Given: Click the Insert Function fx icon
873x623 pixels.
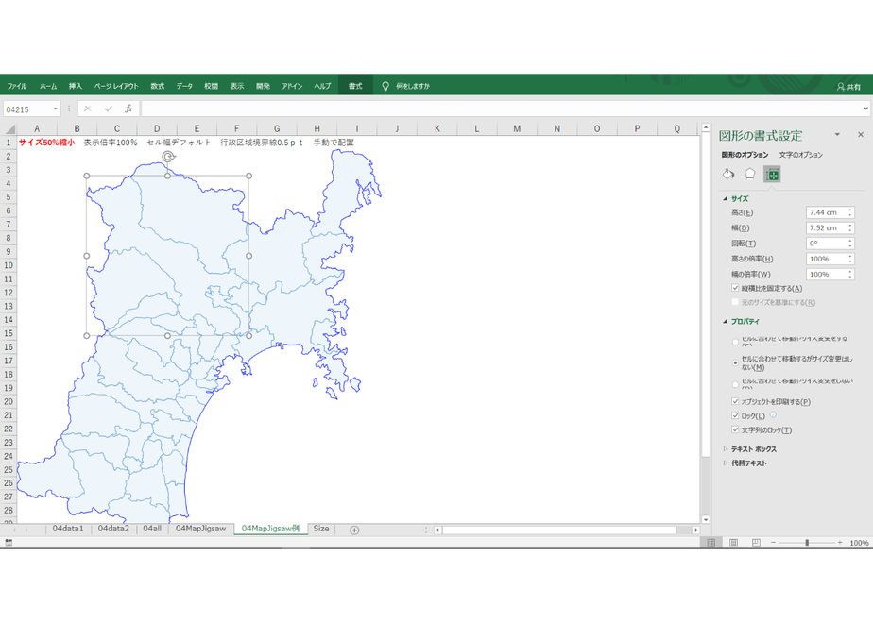Looking at the screenshot, I should 128,109.
